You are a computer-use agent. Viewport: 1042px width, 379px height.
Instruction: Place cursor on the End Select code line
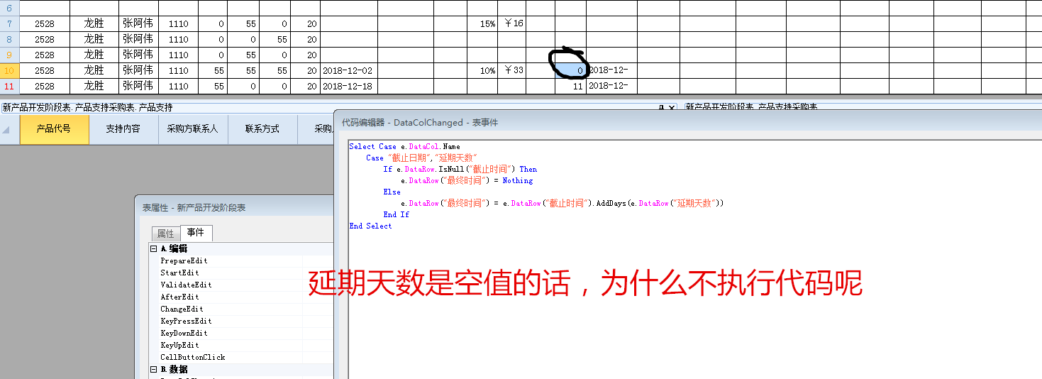click(x=370, y=226)
